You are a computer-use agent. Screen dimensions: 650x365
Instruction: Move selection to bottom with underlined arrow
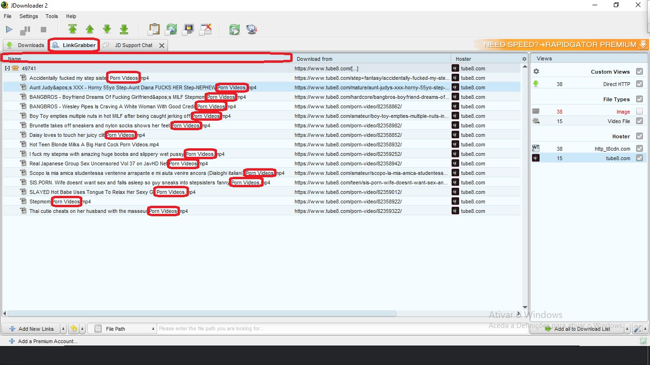(124, 29)
